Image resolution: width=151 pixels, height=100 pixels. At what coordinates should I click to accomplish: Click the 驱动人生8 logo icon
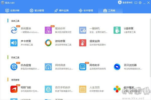[x=3, y=3]
